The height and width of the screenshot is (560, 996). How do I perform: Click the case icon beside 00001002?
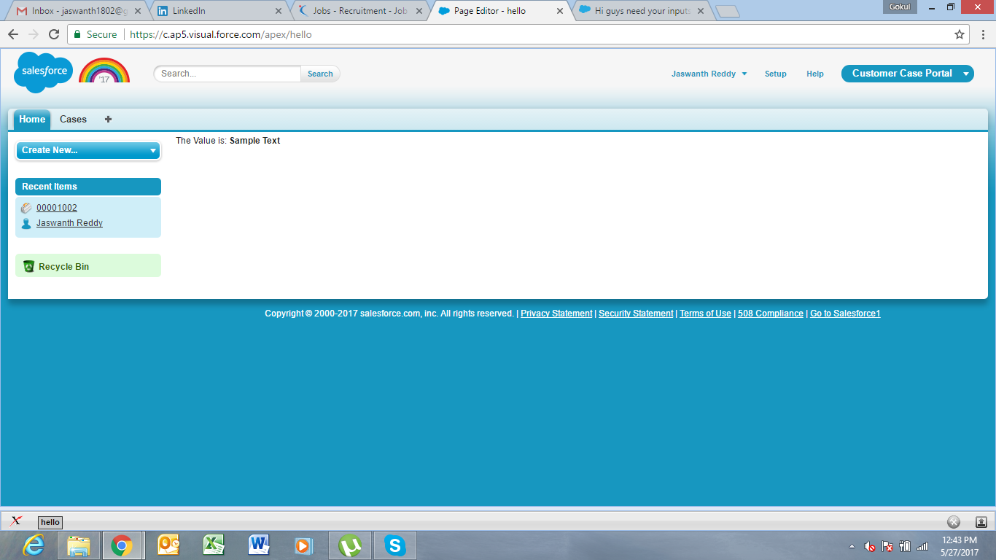tap(26, 208)
